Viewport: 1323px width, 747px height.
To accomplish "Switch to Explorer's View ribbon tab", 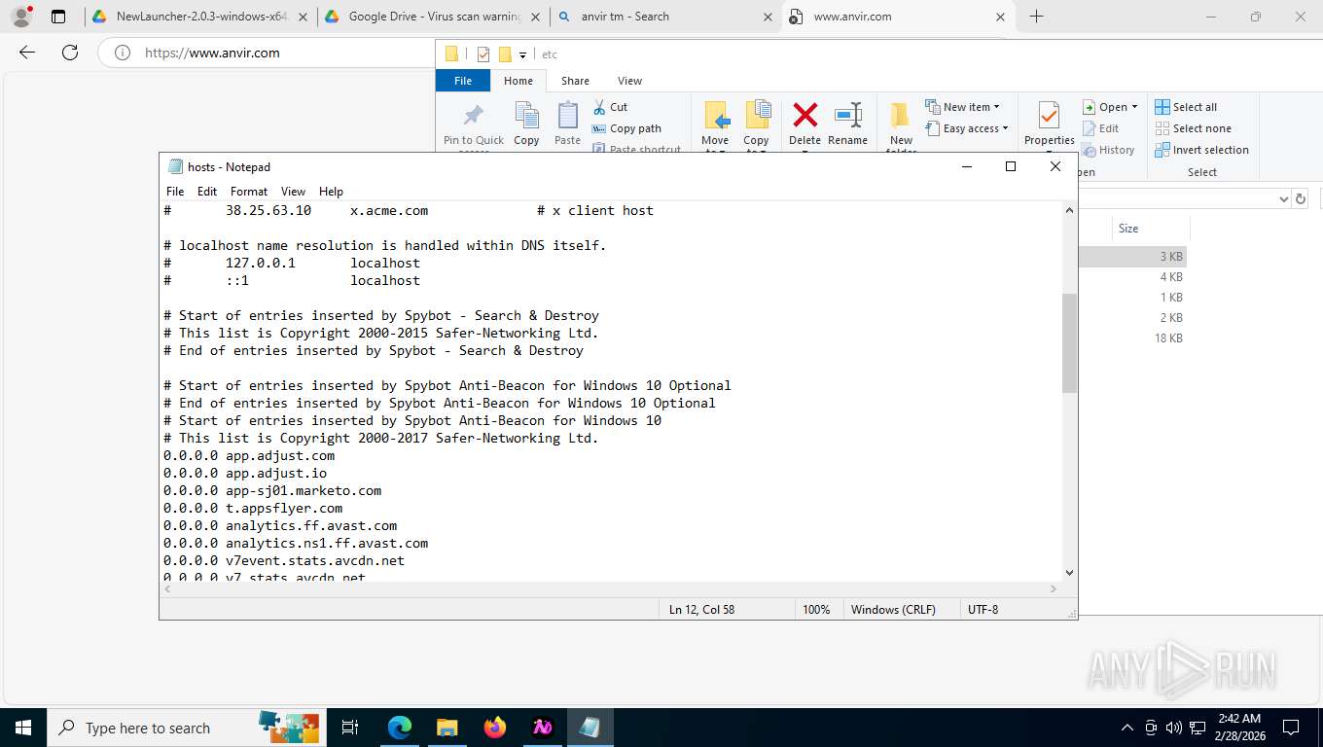I will tap(629, 81).
